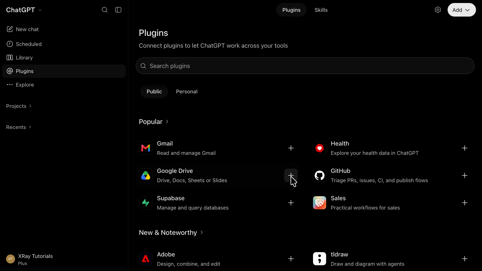This screenshot has width=482, height=271.
Task: Open Scheduled in the sidebar
Action: tap(64, 44)
